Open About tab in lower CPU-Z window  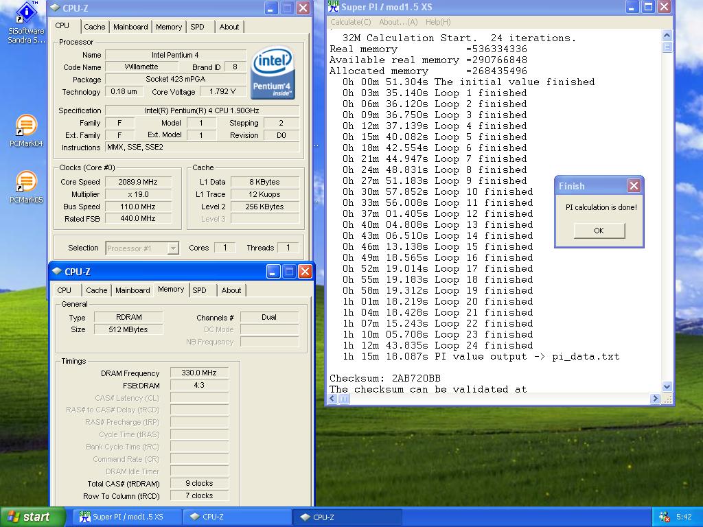[x=231, y=290]
